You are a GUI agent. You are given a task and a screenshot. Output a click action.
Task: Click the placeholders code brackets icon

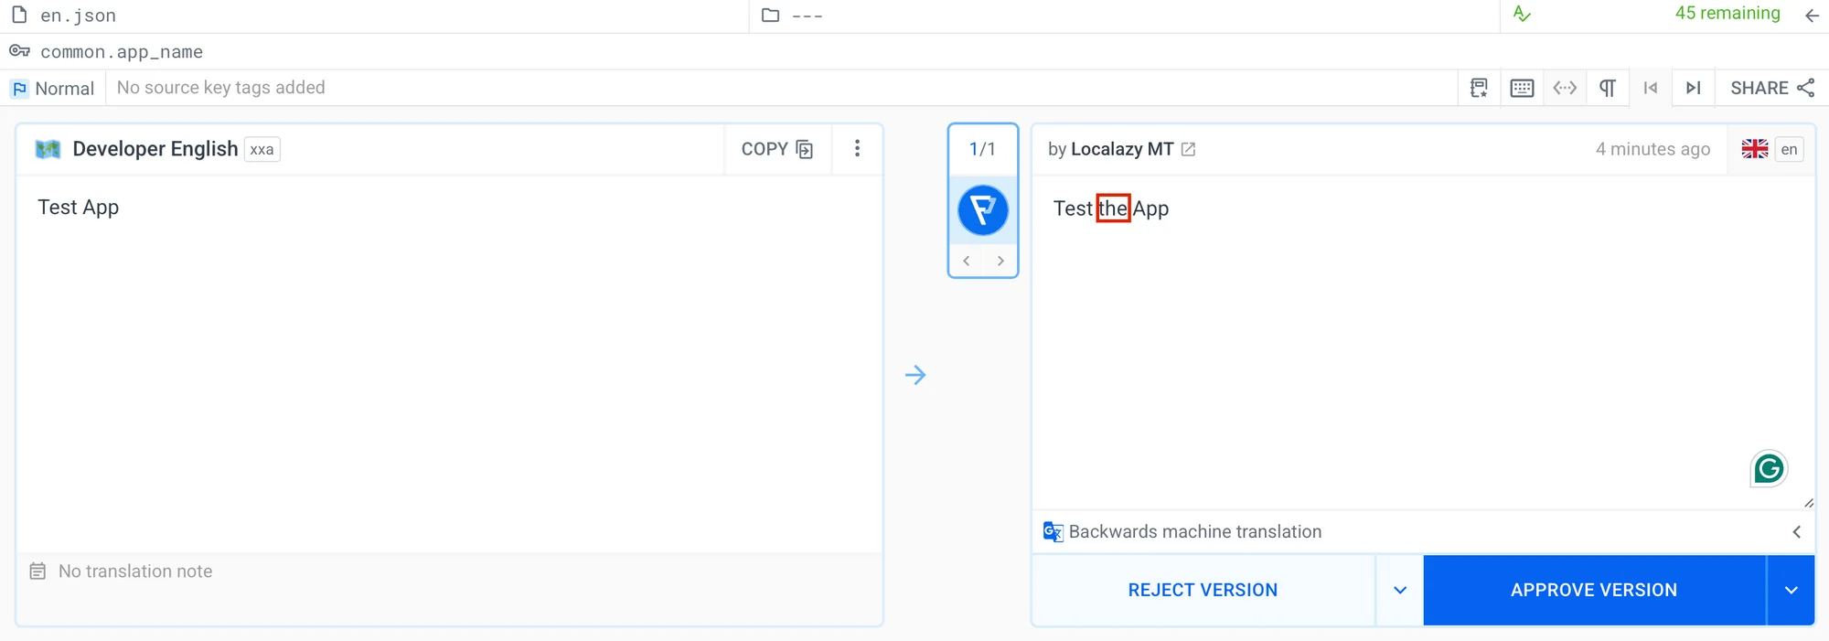coord(1565,88)
